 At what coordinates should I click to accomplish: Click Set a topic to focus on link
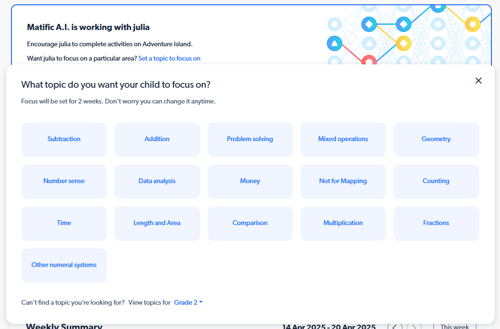(169, 58)
